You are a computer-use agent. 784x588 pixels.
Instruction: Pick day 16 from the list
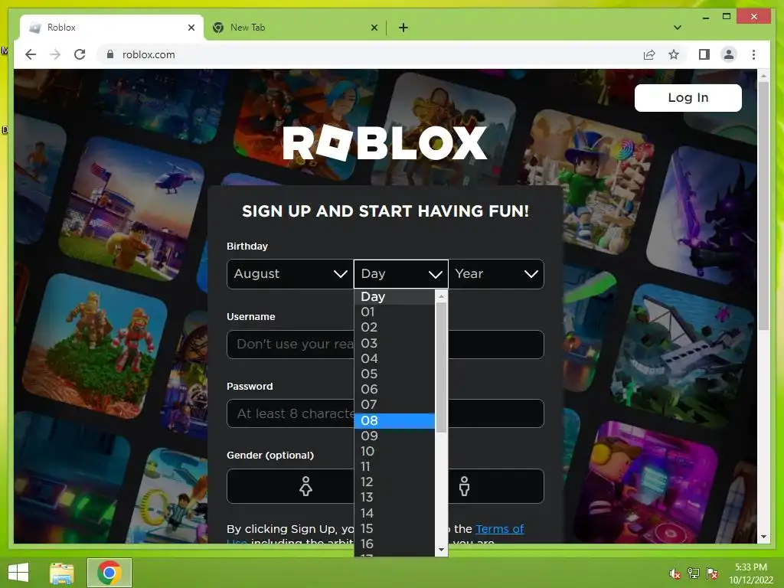click(394, 544)
